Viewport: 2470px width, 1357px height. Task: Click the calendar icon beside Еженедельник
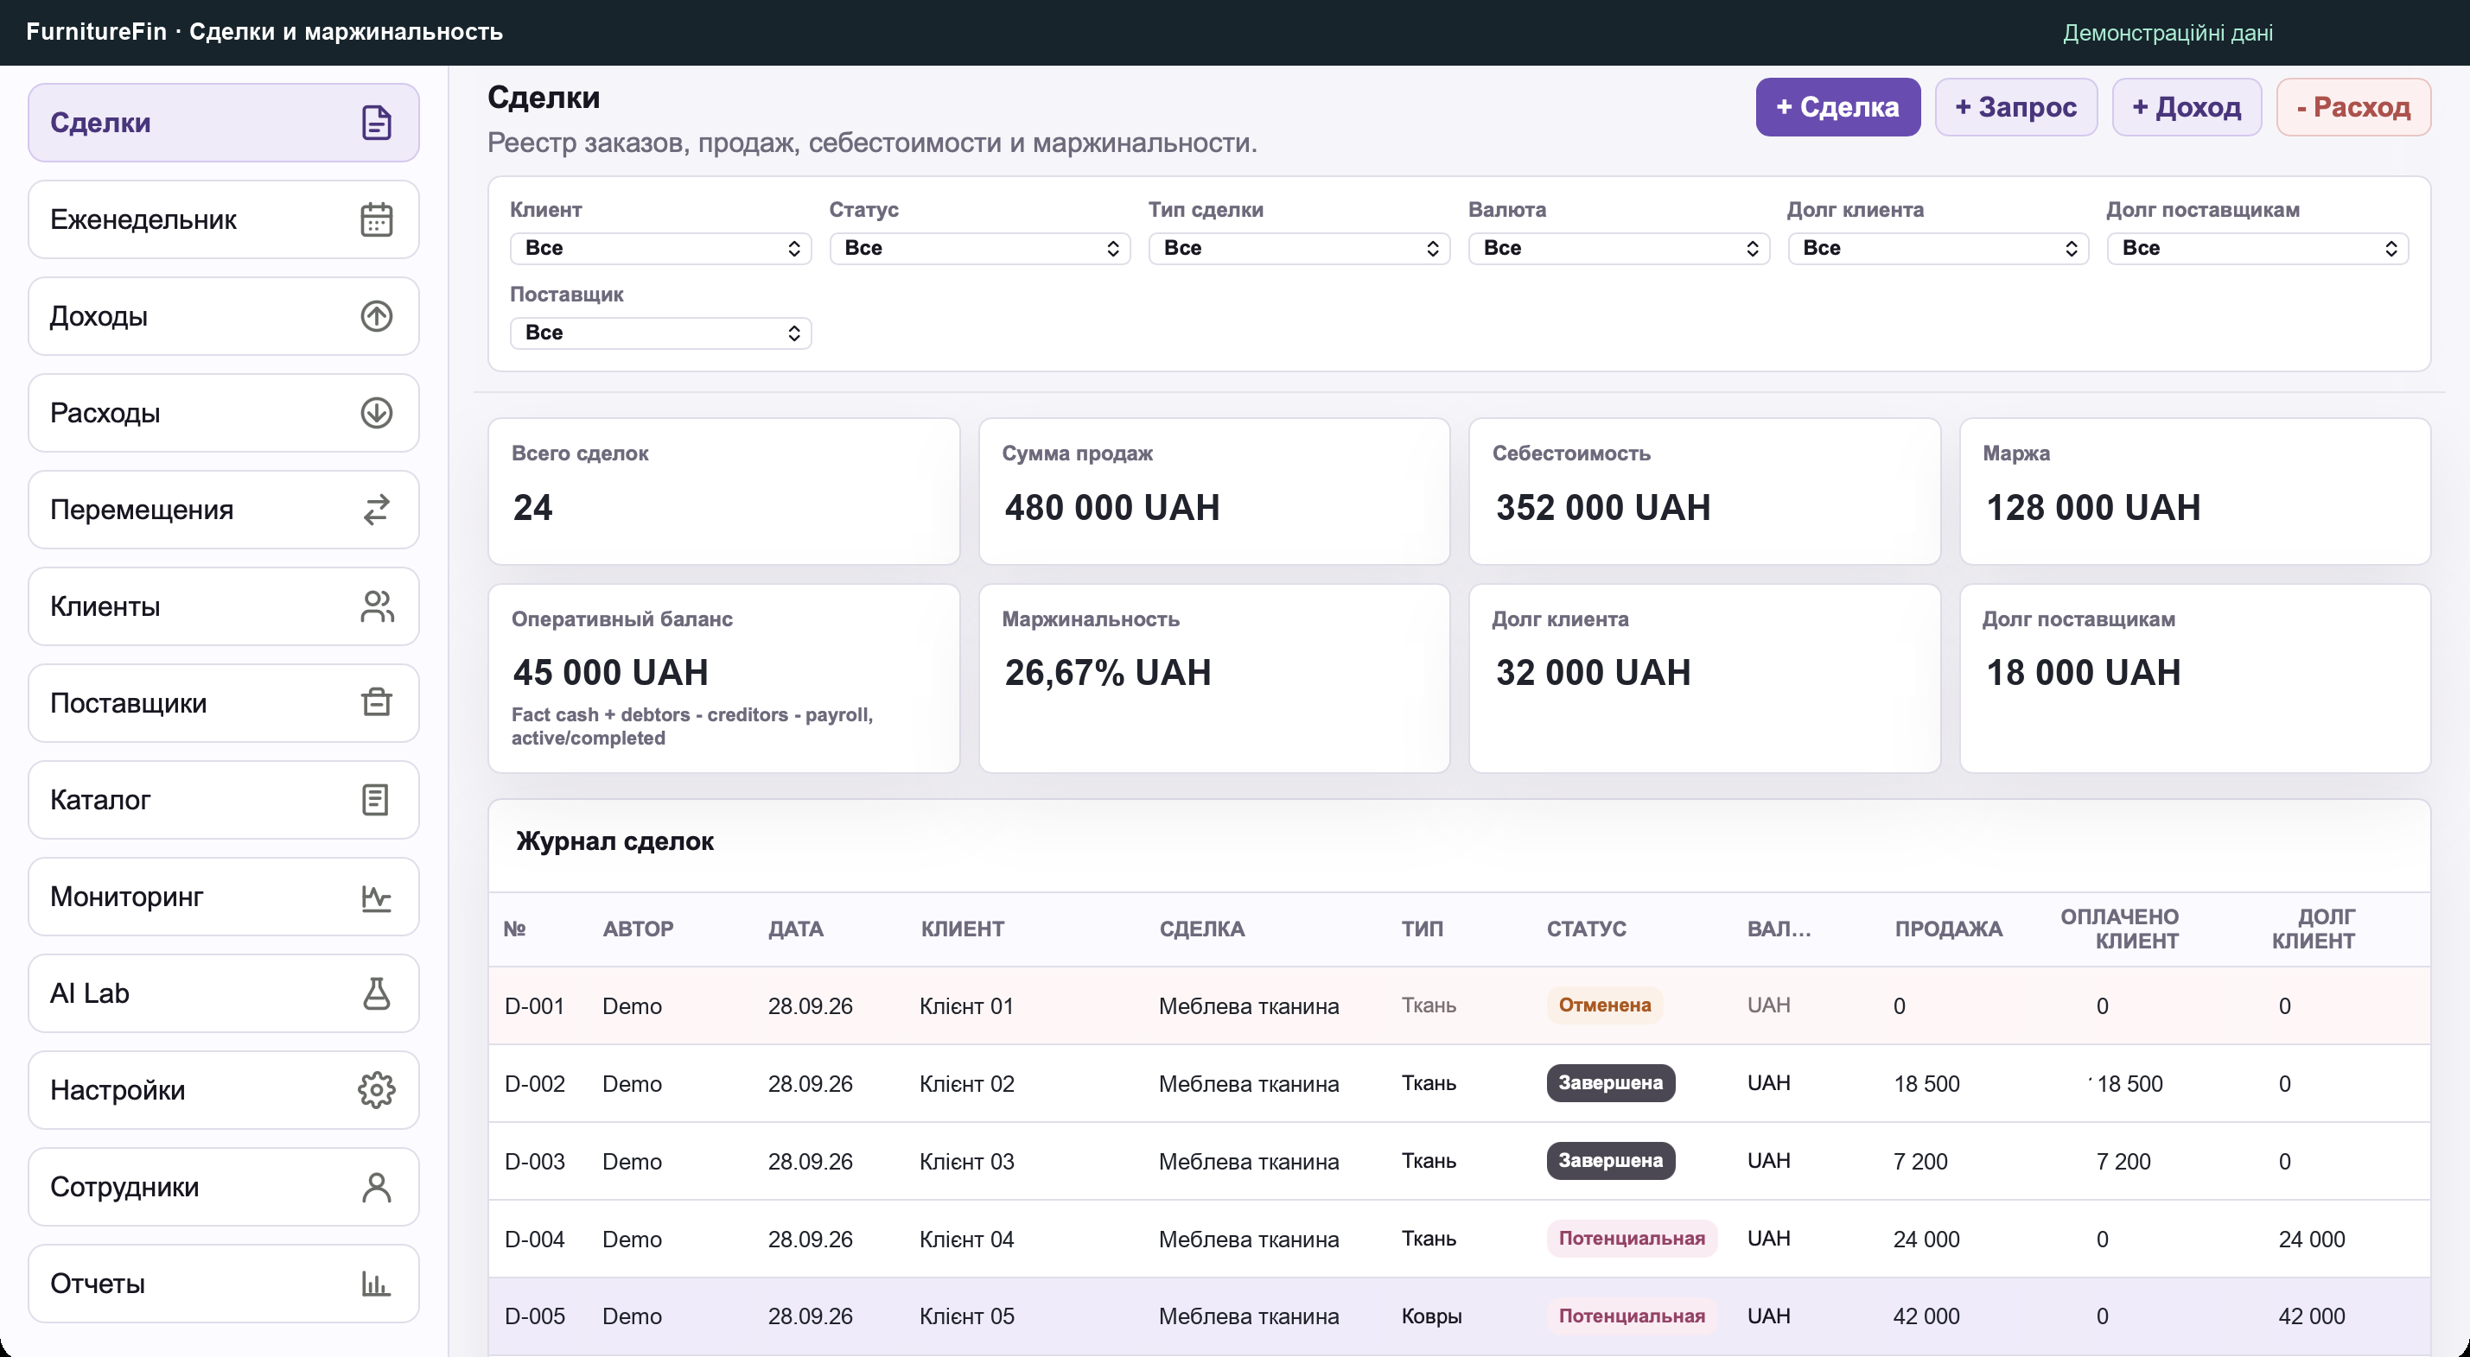tap(376, 219)
